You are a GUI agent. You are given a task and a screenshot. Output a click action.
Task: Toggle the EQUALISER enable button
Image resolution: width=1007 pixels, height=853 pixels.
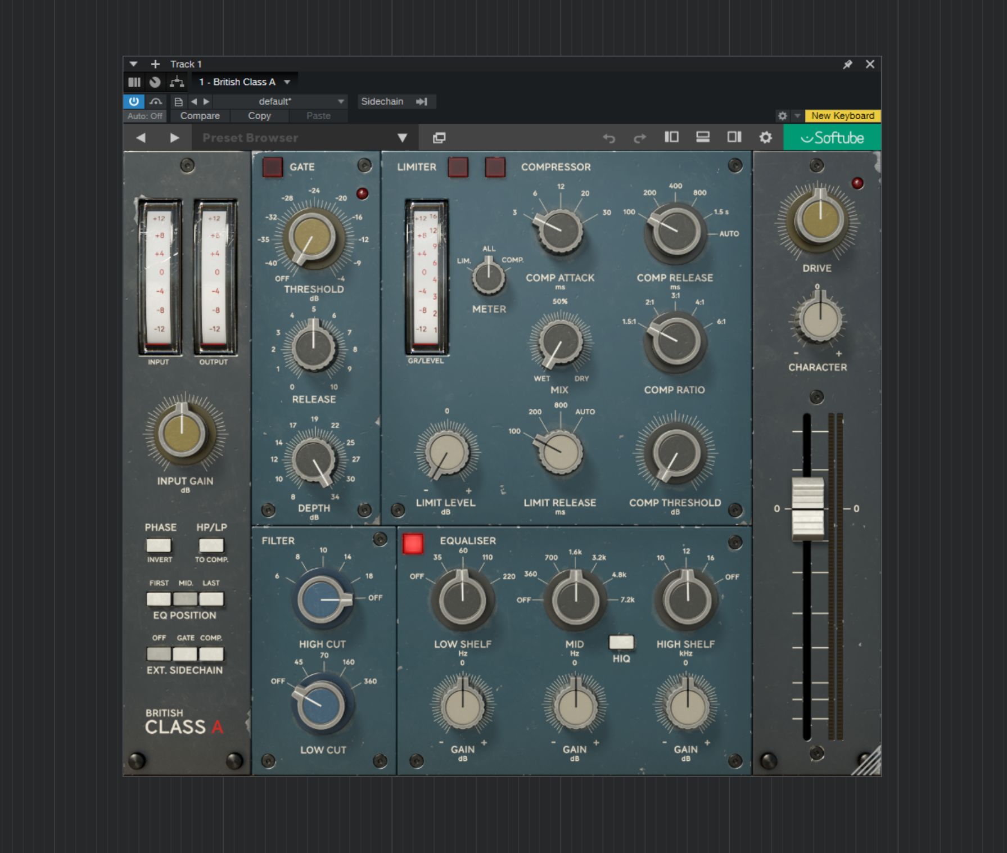pyautogui.click(x=413, y=543)
